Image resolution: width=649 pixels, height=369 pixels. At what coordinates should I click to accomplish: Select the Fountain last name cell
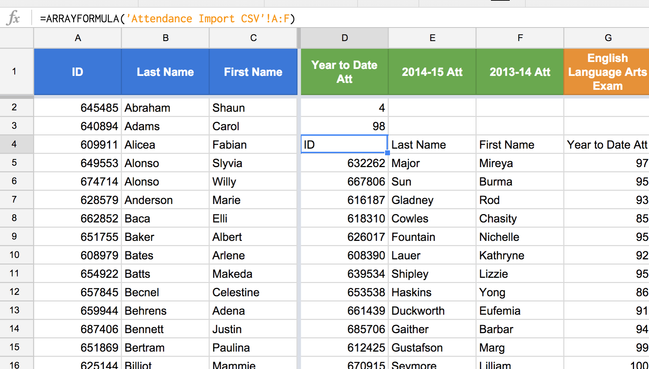(432, 237)
